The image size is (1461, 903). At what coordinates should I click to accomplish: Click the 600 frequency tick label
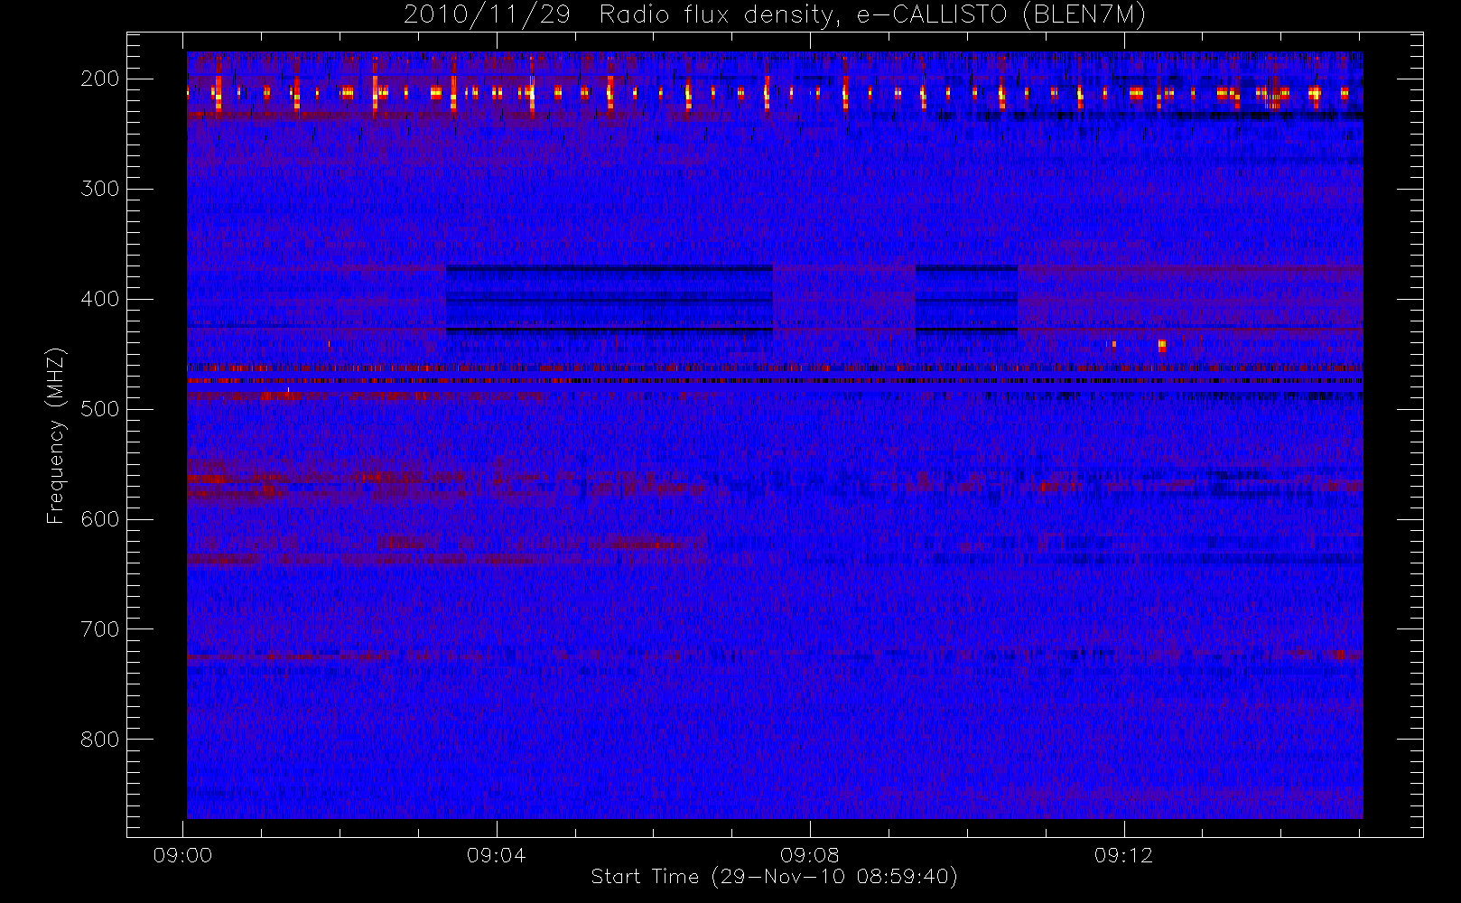(100, 519)
